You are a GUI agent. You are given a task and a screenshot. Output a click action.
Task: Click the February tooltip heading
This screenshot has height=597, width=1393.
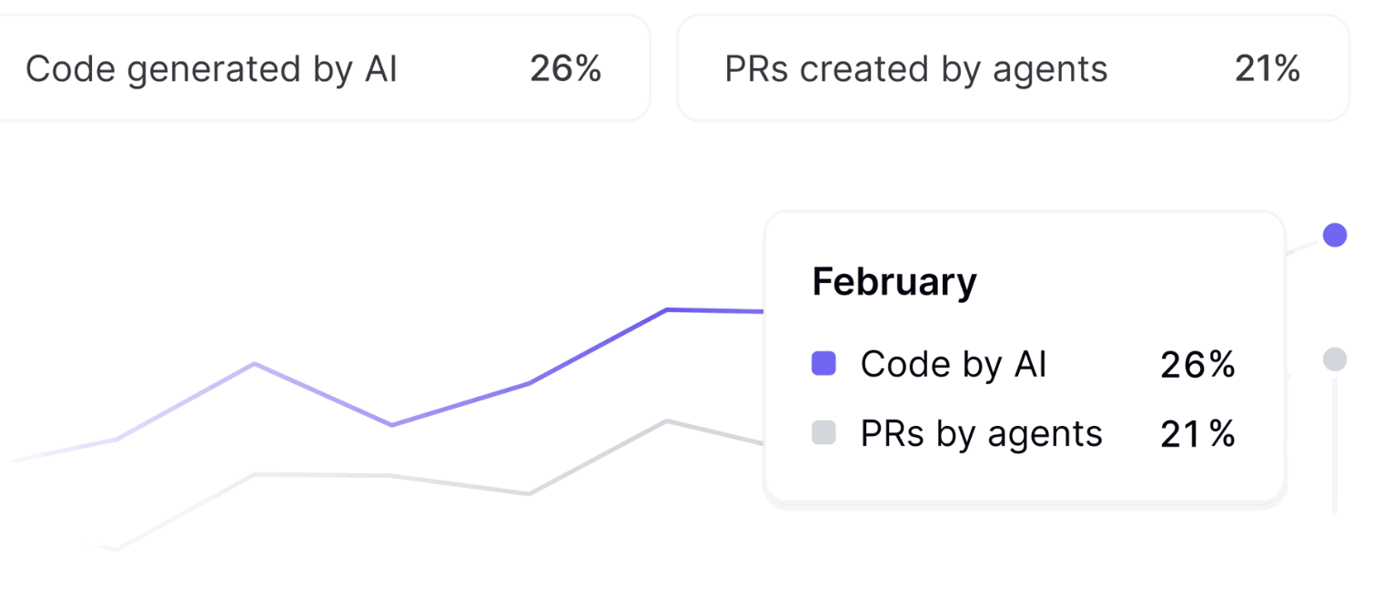(x=893, y=281)
